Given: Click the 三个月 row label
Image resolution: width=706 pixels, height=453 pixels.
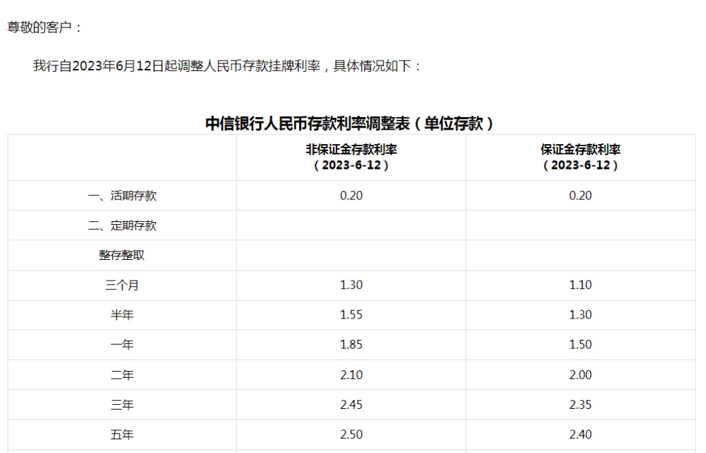Looking at the screenshot, I should click(x=121, y=285).
